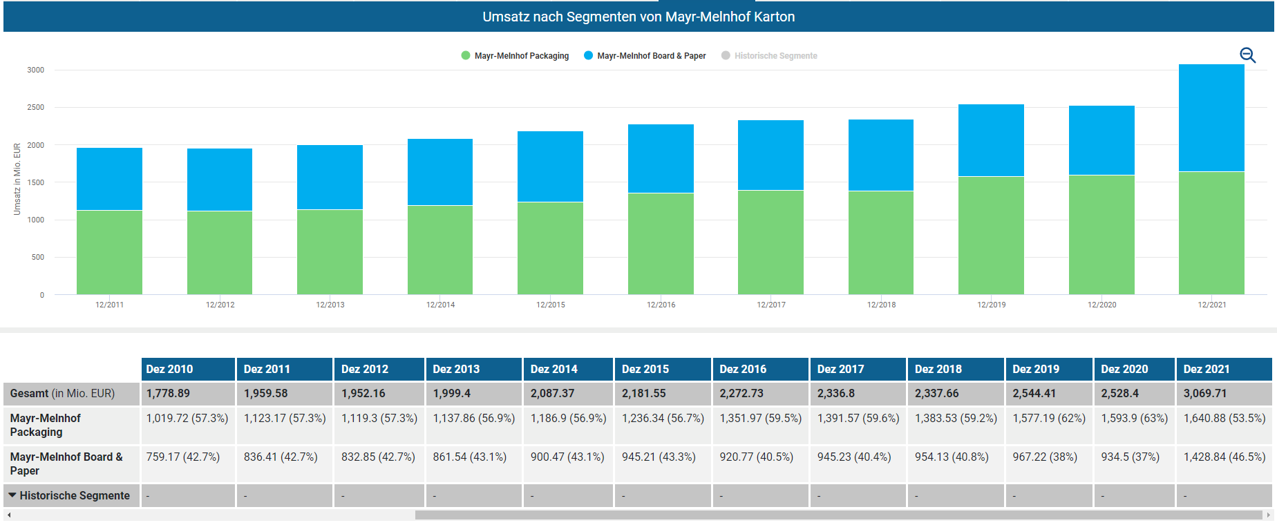Toggle Mayr-Melnhof Packaging legend series
The width and height of the screenshot is (1277, 525).
521,56
